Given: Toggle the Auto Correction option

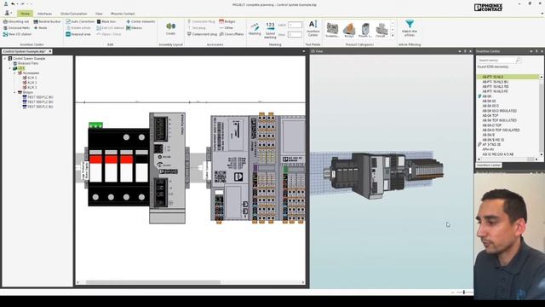Looking at the screenshot, I should 80,21.
